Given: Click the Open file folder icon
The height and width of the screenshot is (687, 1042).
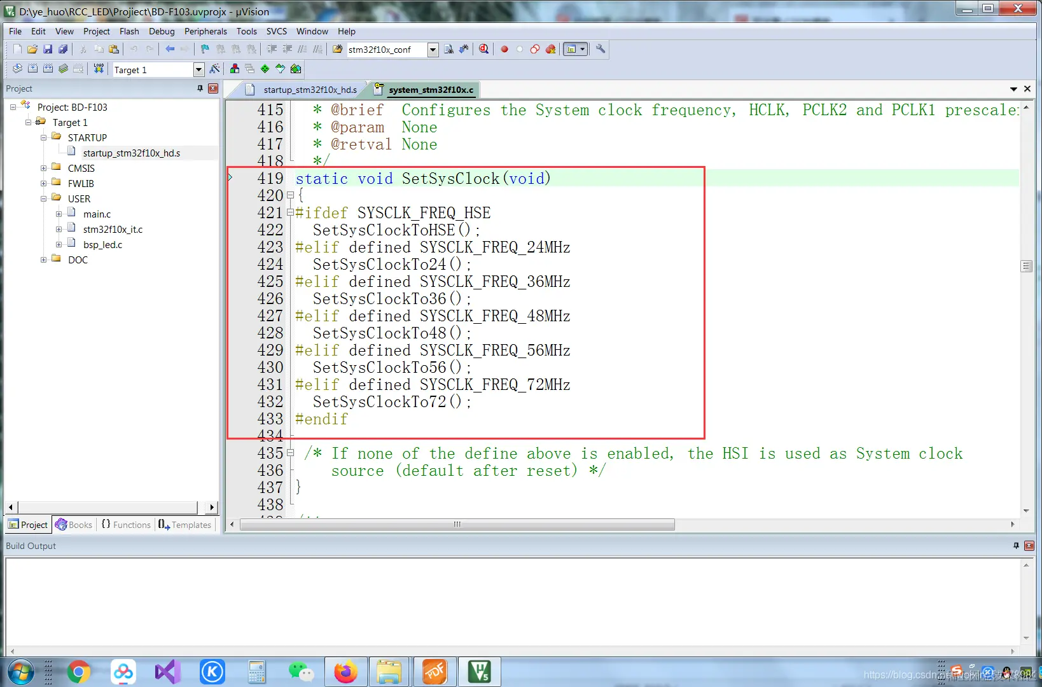Looking at the screenshot, I should point(32,49).
